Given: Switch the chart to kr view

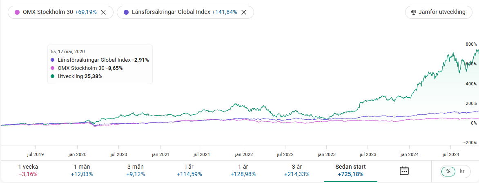Looking at the screenshot, I should click(x=462, y=171).
